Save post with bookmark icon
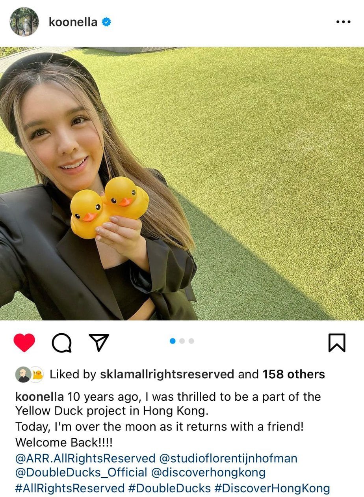364x497 pixels. pyautogui.click(x=337, y=342)
